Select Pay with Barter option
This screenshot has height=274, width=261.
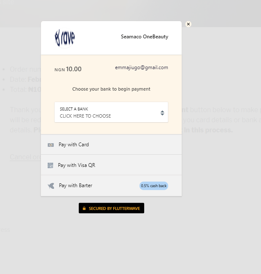(111, 185)
